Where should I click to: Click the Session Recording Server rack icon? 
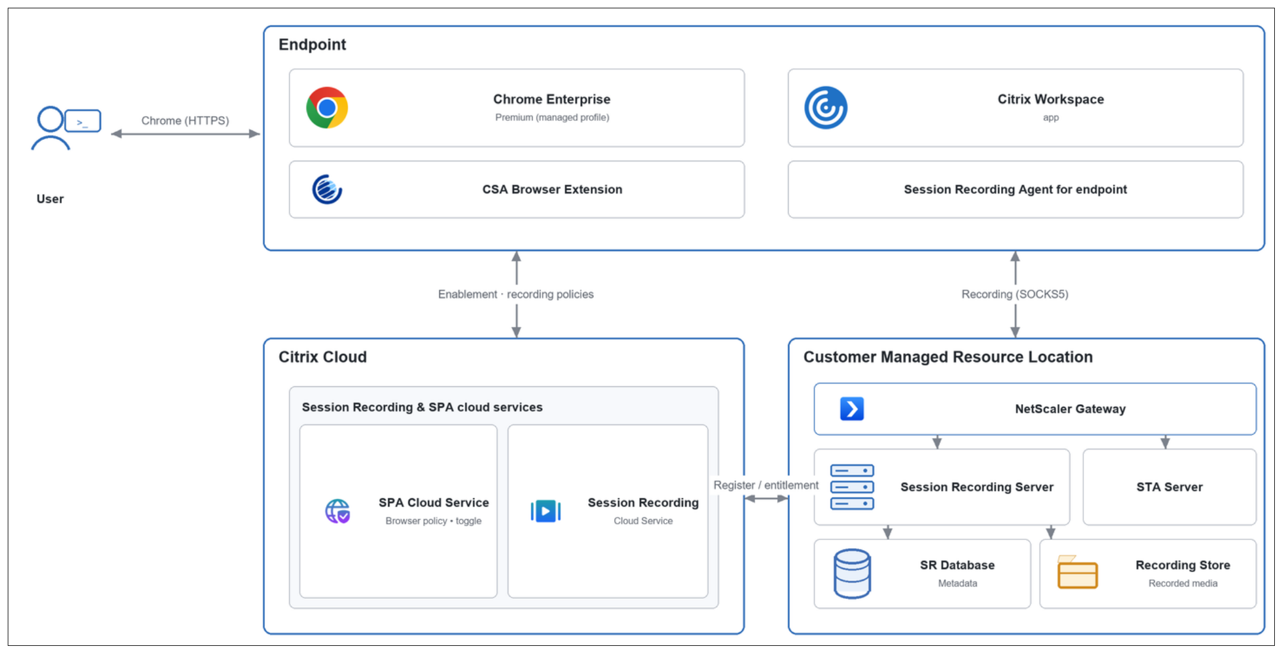coord(852,487)
